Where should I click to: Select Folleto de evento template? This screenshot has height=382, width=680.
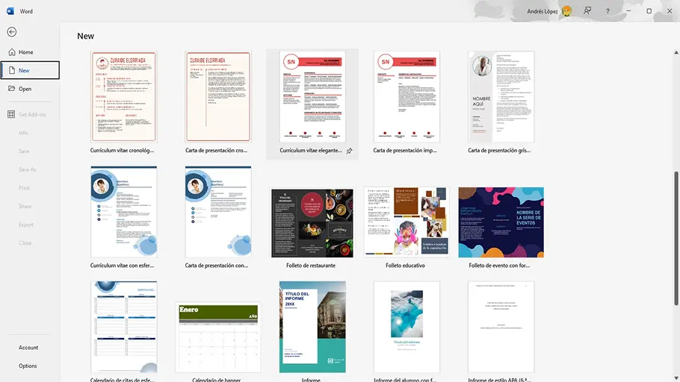(x=501, y=222)
